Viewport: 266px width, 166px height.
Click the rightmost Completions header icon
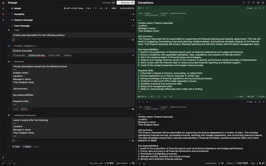click(x=263, y=3)
